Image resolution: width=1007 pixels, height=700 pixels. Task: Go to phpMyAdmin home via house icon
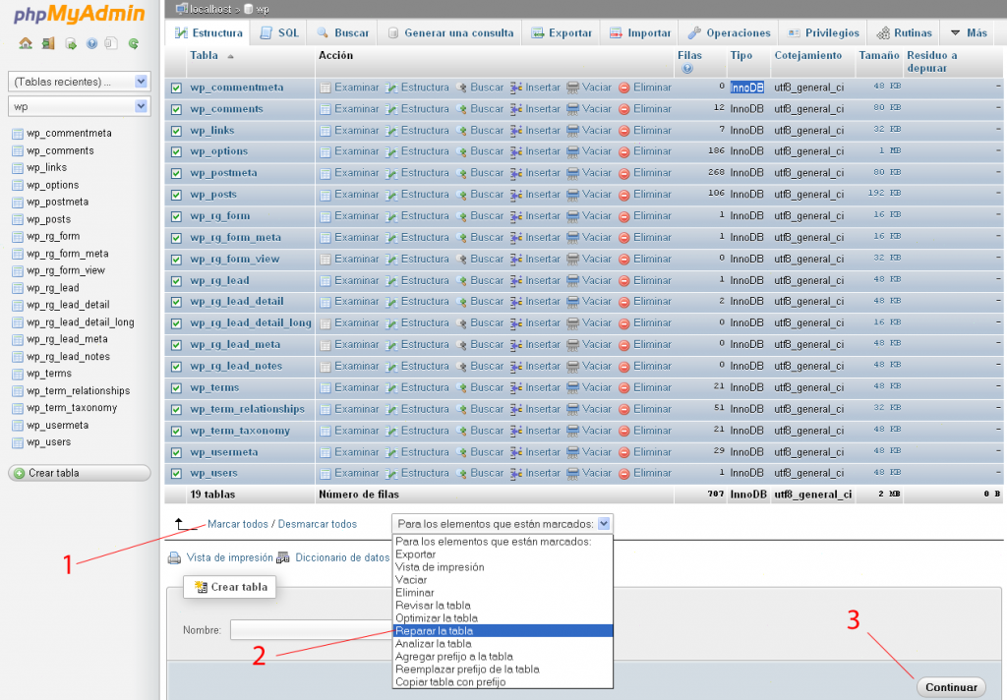click(26, 43)
